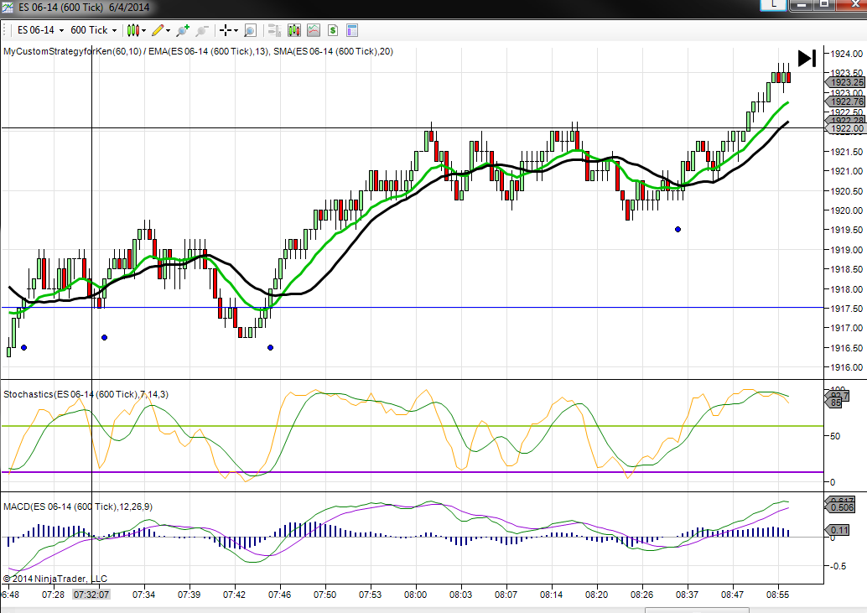The image size is (867, 613).
Task: Click the 07:32:07 time axis marker
Action: tap(91, 595)
